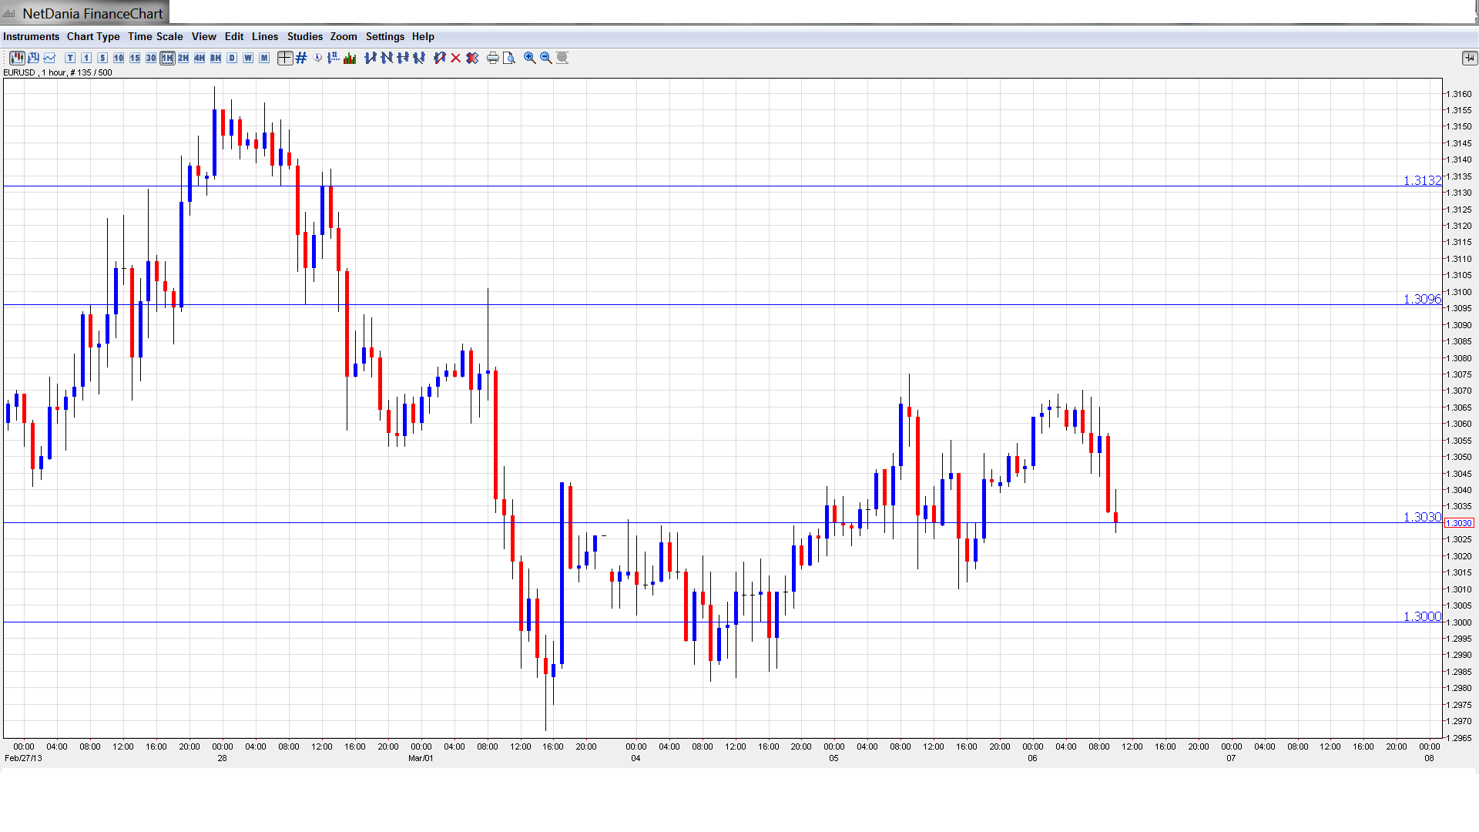
Task: Click the volume studies bar icon
Action: click(350, 58)
